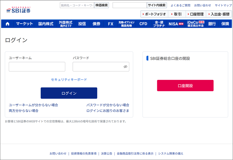Image resolution: width=233 pixels, height=160 pixels.
Task: Open the iDeCo 確定拠出年金 tab
Action: [195, 24]
